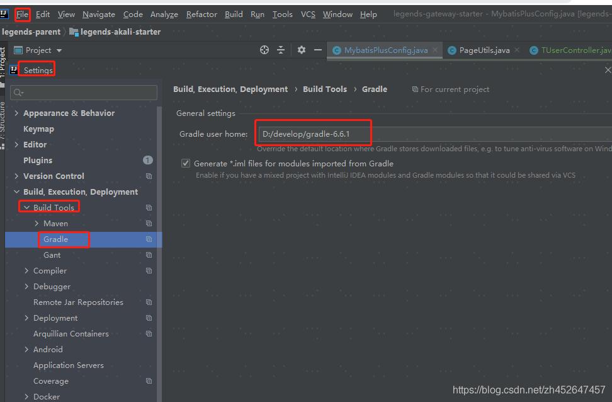Collapse the Build Tools tree node
This screenshot has height=402, width=612.
(x=26, y=208)
